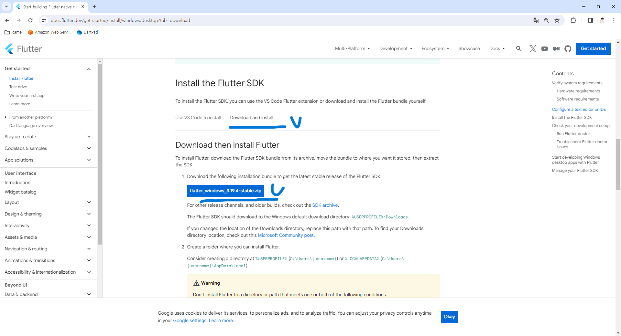The height and width of the screenshot is (336, 621).
Task: Open the Microsoft Community post link
Action: pyautogui.click(x=286, y=235)
